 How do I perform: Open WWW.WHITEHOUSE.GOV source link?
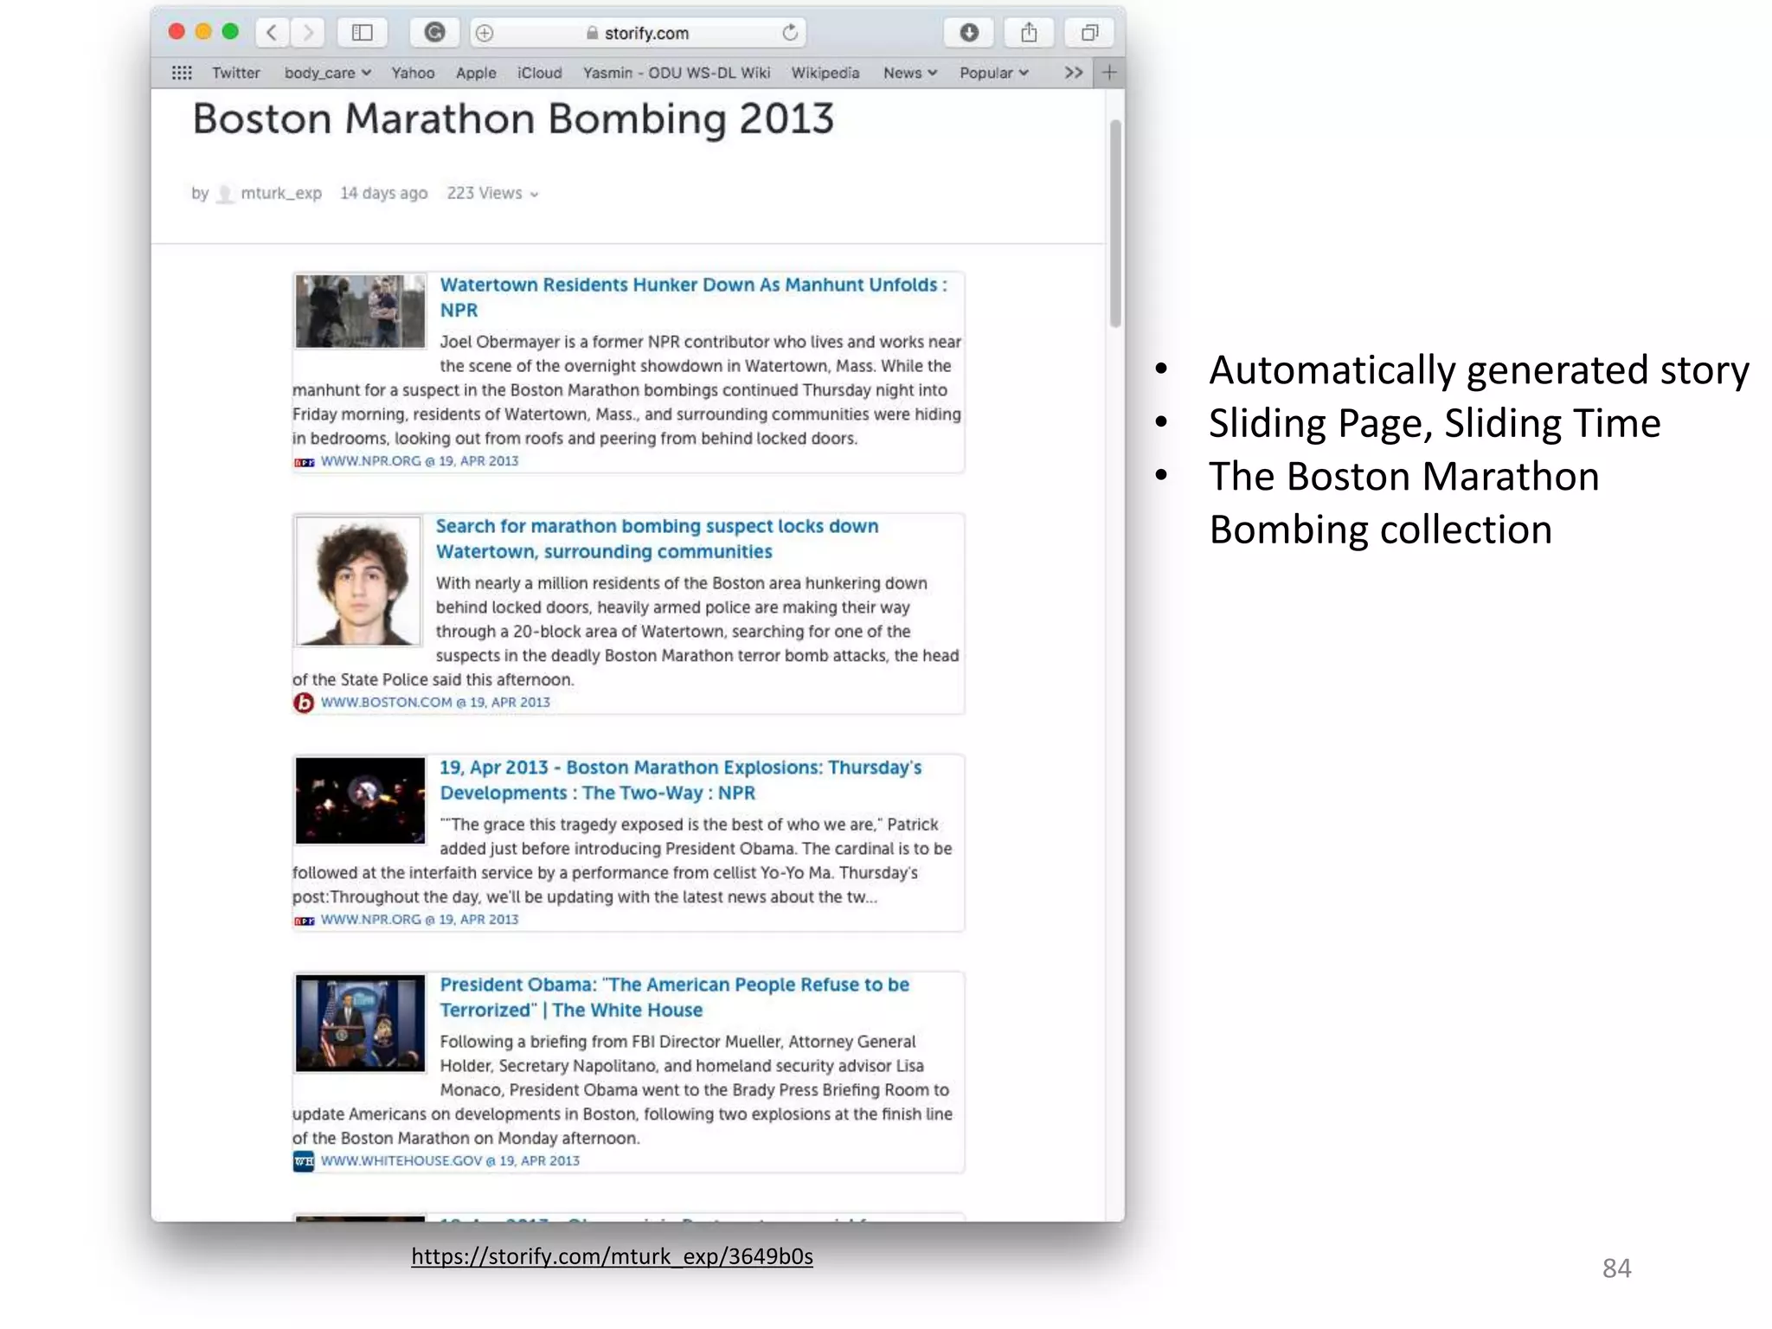(x=450, y=1161)
